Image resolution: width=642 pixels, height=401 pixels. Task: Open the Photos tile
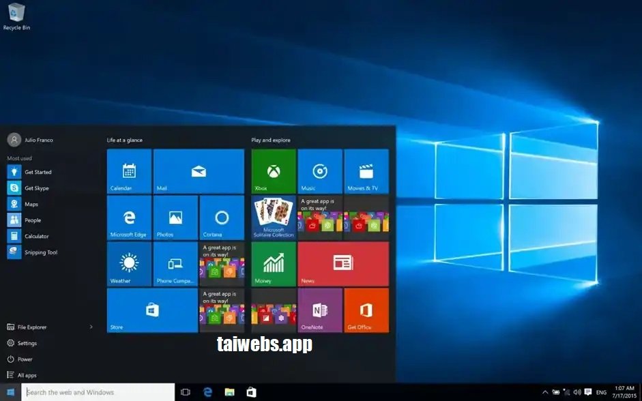click(175, 218)
